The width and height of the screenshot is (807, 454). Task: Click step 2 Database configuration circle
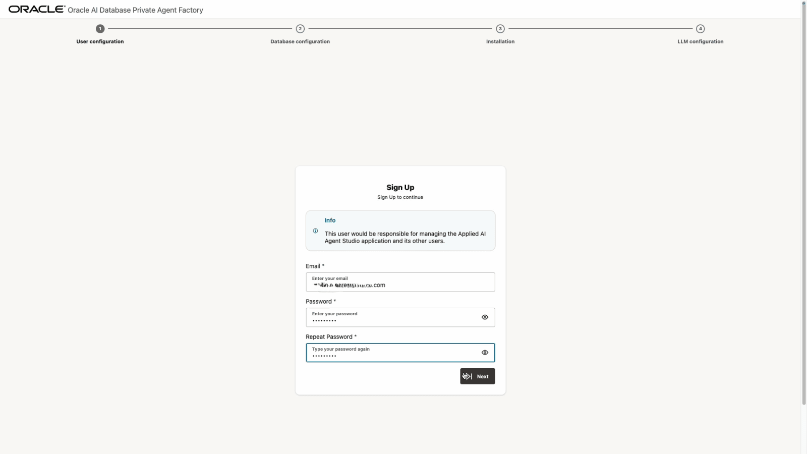point(300,29)
